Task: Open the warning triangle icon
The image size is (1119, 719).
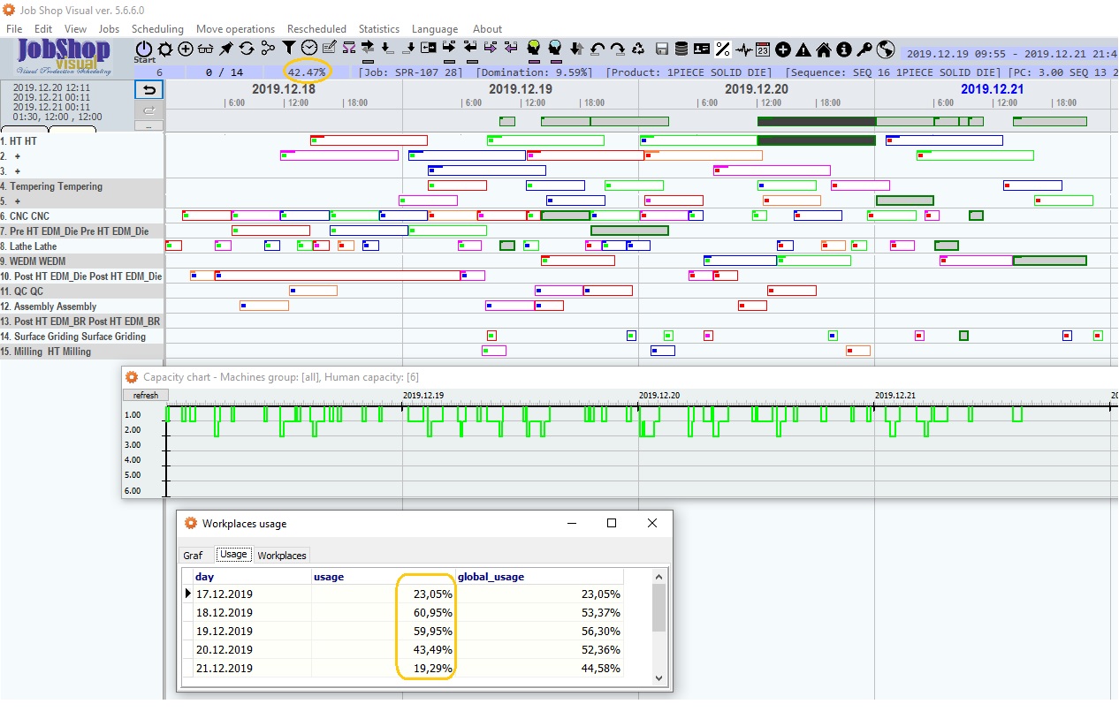Action: [x=803, y=49]
